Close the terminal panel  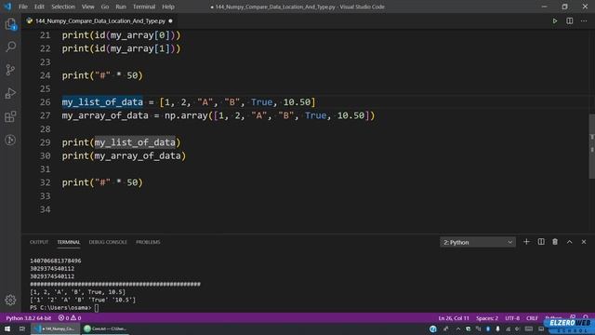pyautogui.click(x=584, y=242)
